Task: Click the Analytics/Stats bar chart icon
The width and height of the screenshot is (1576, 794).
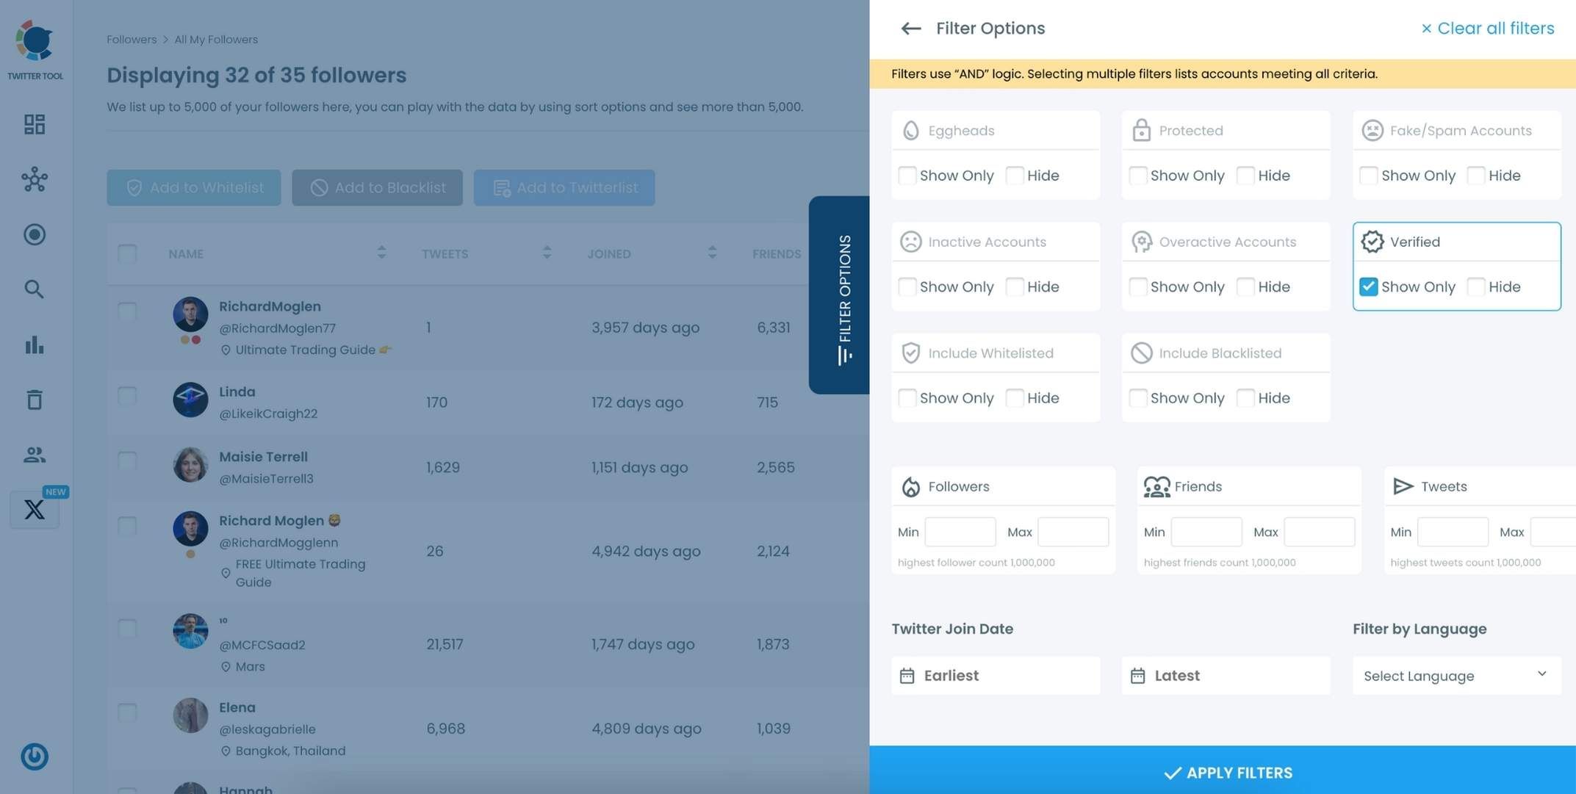Action: pyautogui.click(x=35, y=345)
